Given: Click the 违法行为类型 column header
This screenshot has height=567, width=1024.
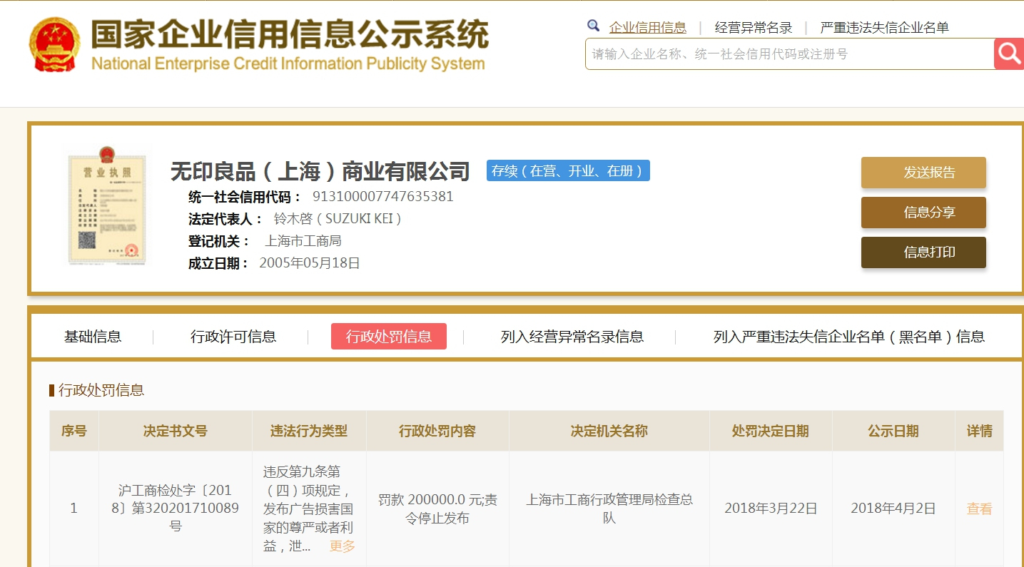Looking at the screenshot, I should coord(309,431).
